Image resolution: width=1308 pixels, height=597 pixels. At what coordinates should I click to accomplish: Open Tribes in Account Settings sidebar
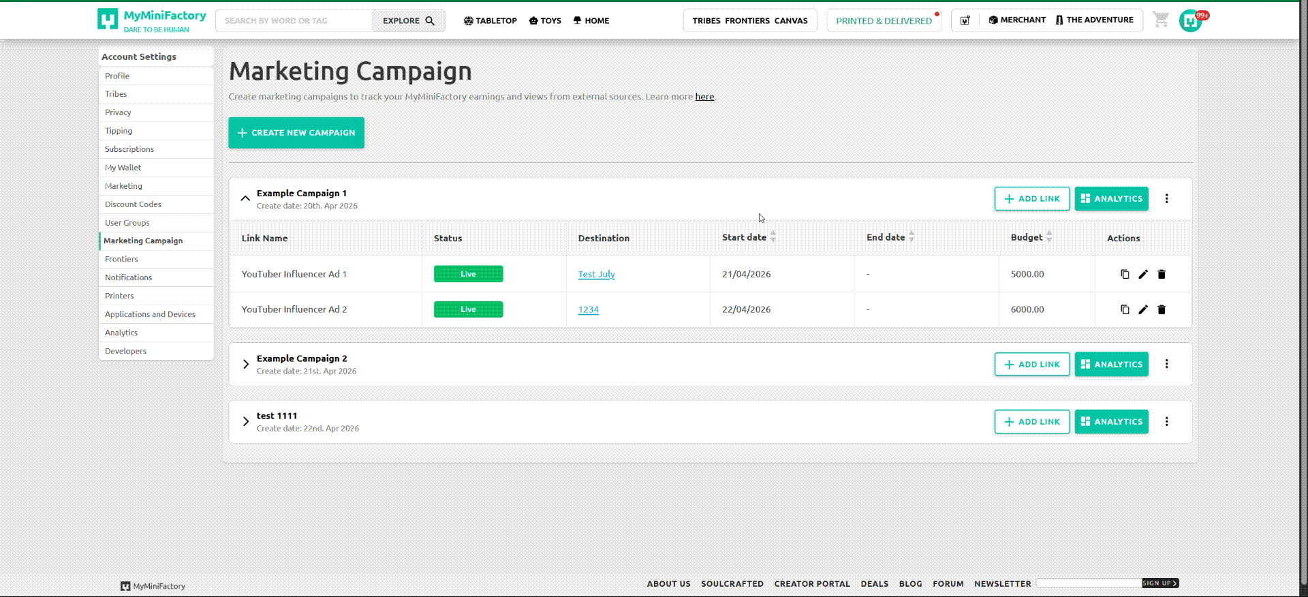[156, 94]
